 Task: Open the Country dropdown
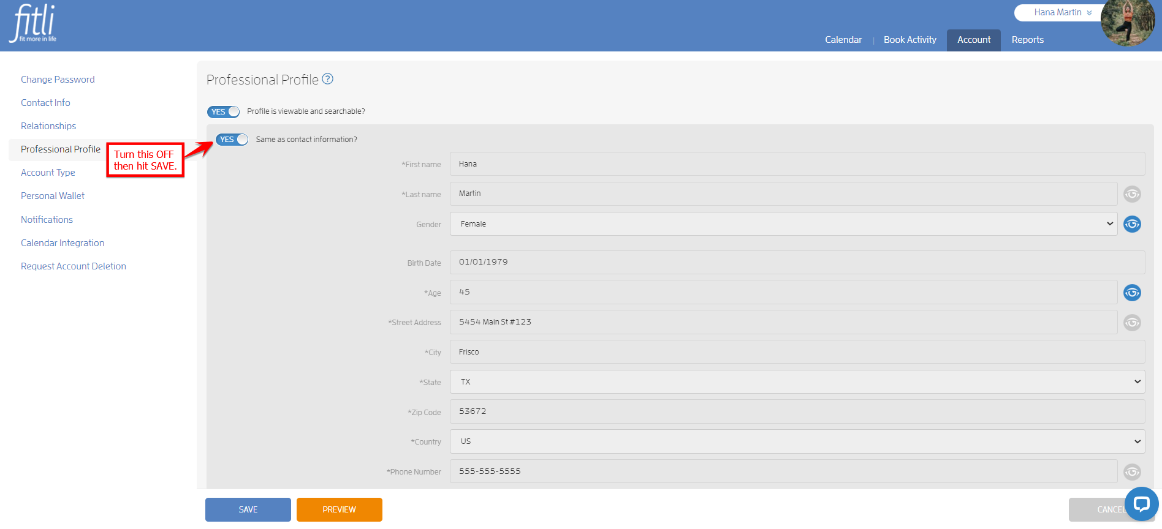coord(797,441)
